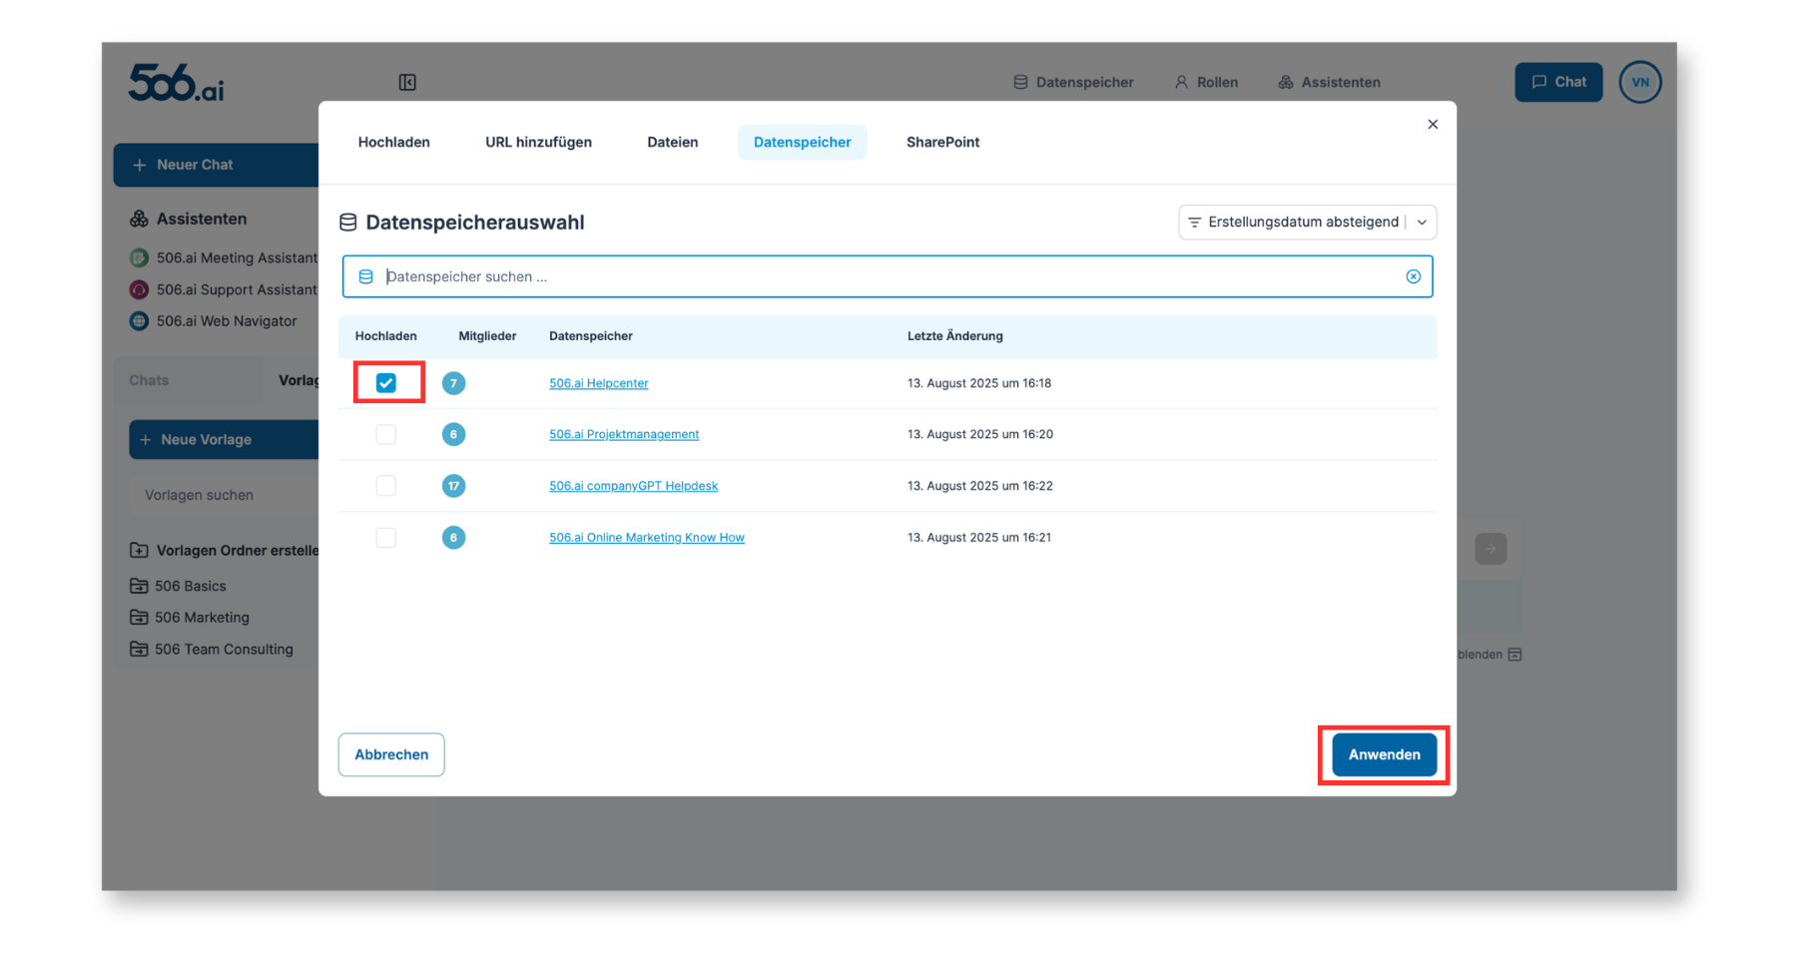Open the 506.ai Online Marketing Know How link

(x=647, y=538)
